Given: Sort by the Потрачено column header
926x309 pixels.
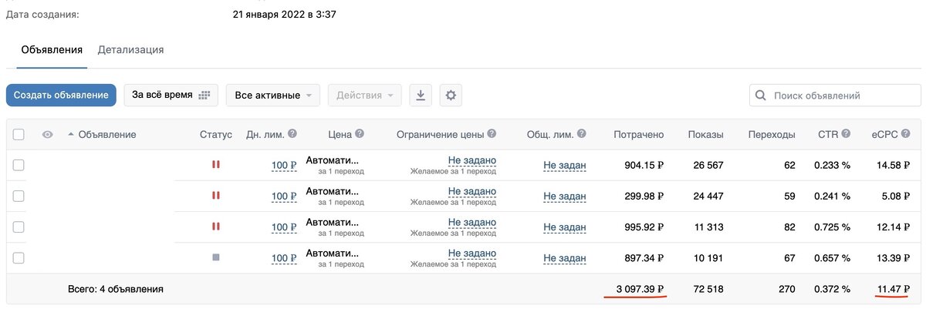Looking at the screenshot, I should tap(639, 135).
